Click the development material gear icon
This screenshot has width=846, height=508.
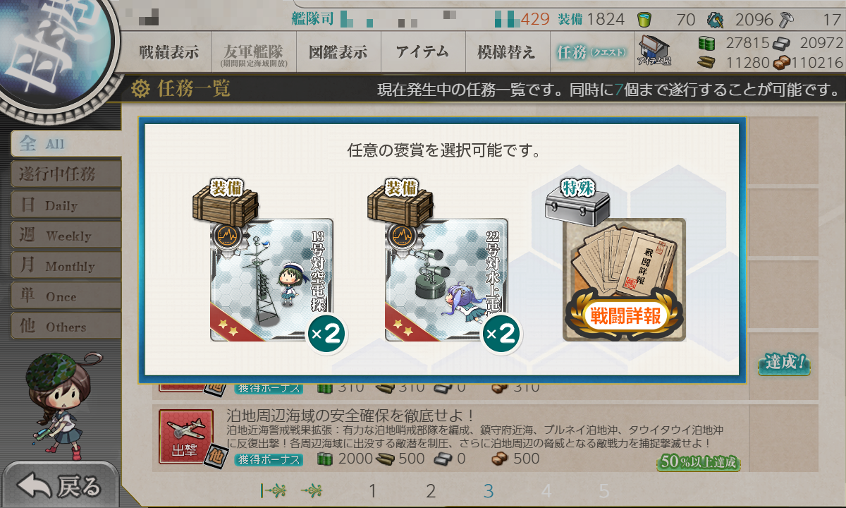(715, 19)
